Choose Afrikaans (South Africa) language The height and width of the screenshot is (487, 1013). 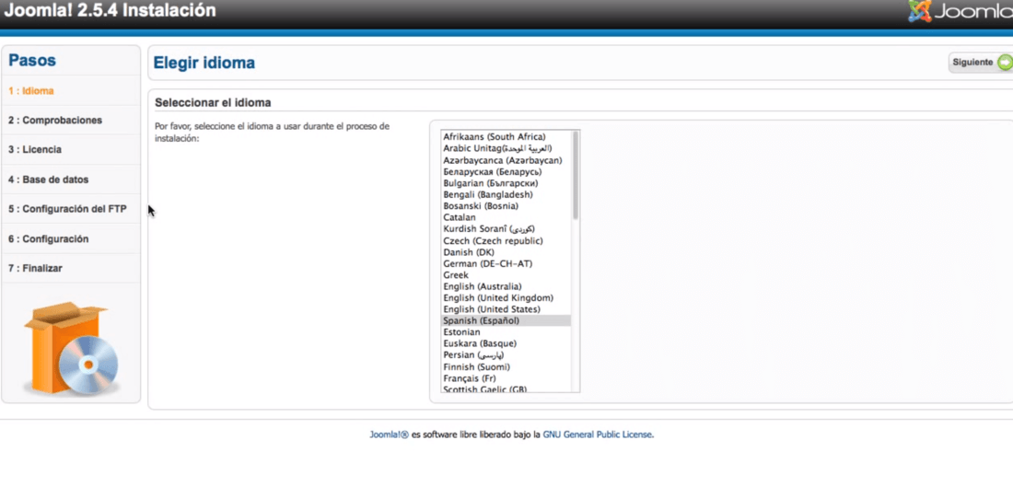(506, 137)
